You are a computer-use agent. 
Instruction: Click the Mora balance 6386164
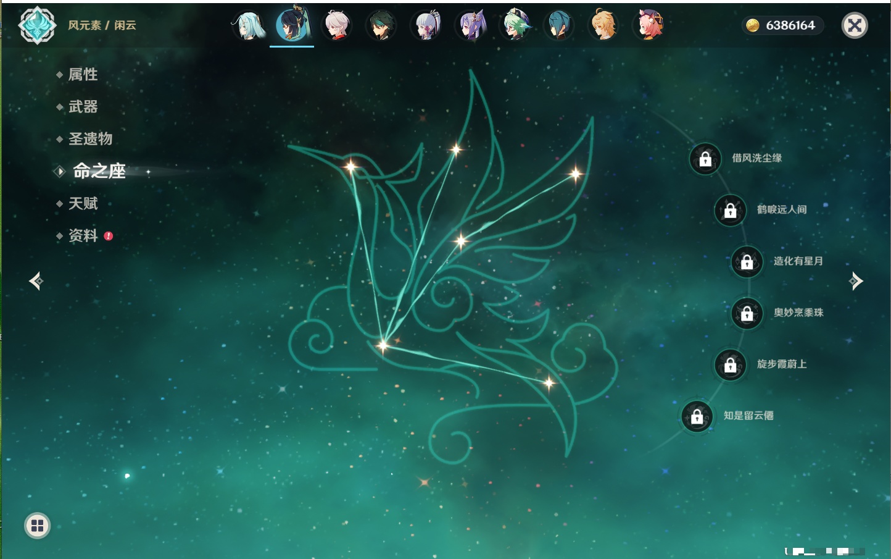(782, 25)
